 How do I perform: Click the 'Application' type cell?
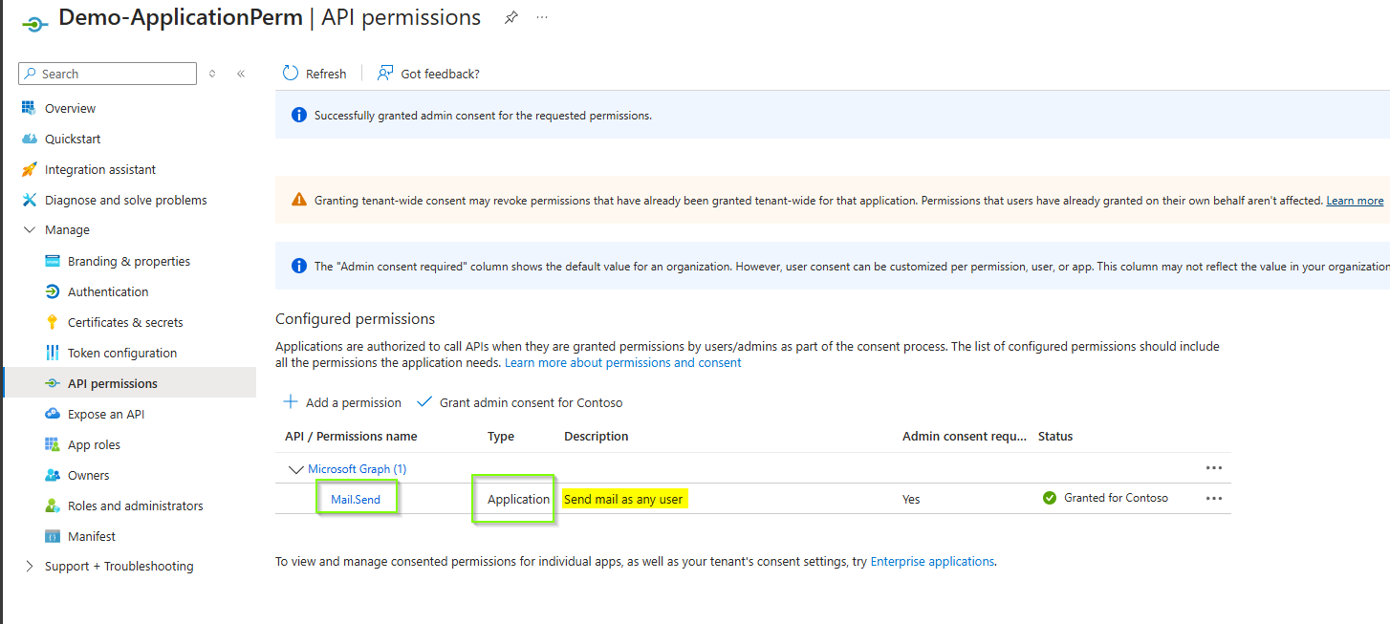tap(519, 499)
